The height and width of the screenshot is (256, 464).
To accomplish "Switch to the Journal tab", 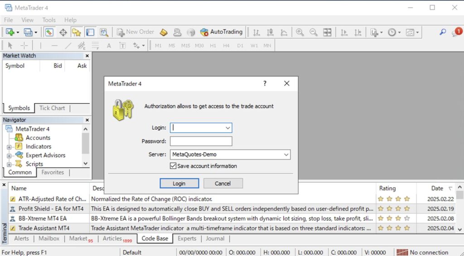I will click(215, 238).
